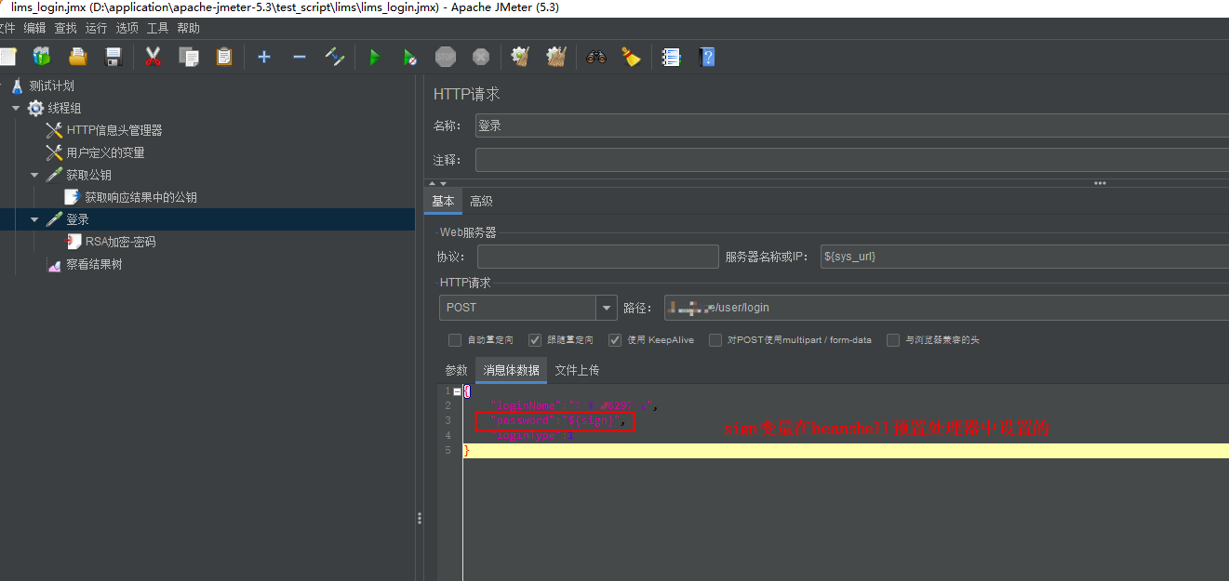Click the Reset Search broom icon

(x=632, y=58)
